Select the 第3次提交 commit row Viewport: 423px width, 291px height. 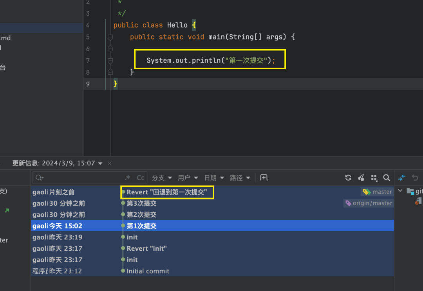click(141, 203)
